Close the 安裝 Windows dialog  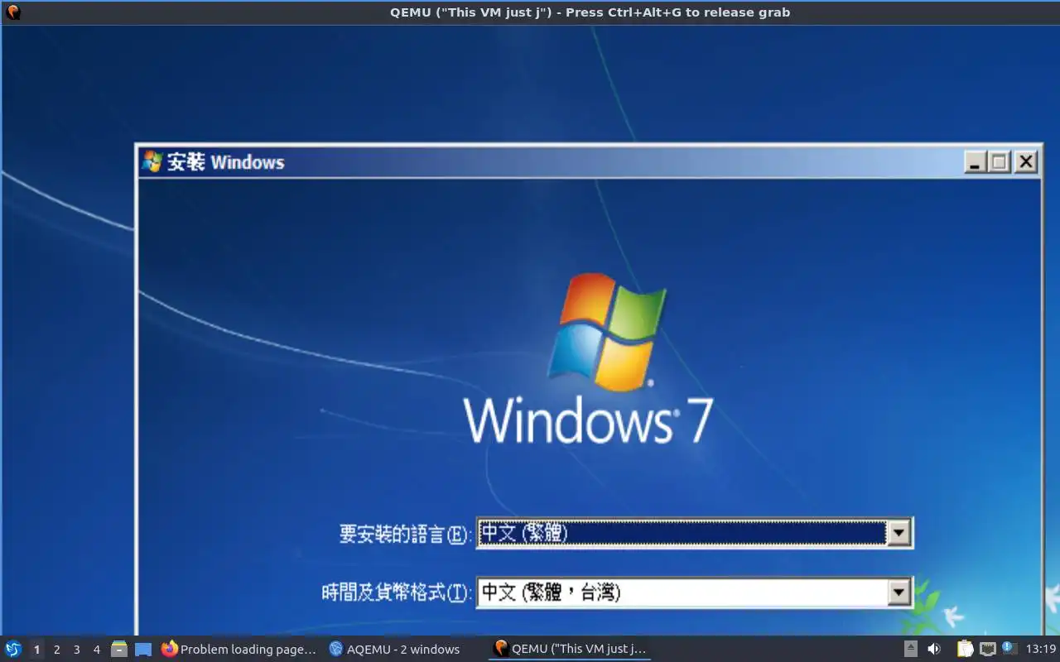1026,162
